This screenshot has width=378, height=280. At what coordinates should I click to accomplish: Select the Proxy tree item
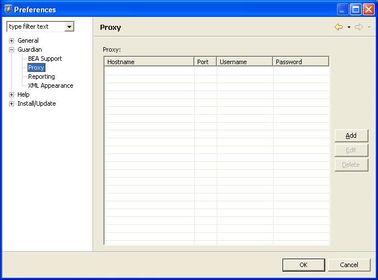click(36, 67)
